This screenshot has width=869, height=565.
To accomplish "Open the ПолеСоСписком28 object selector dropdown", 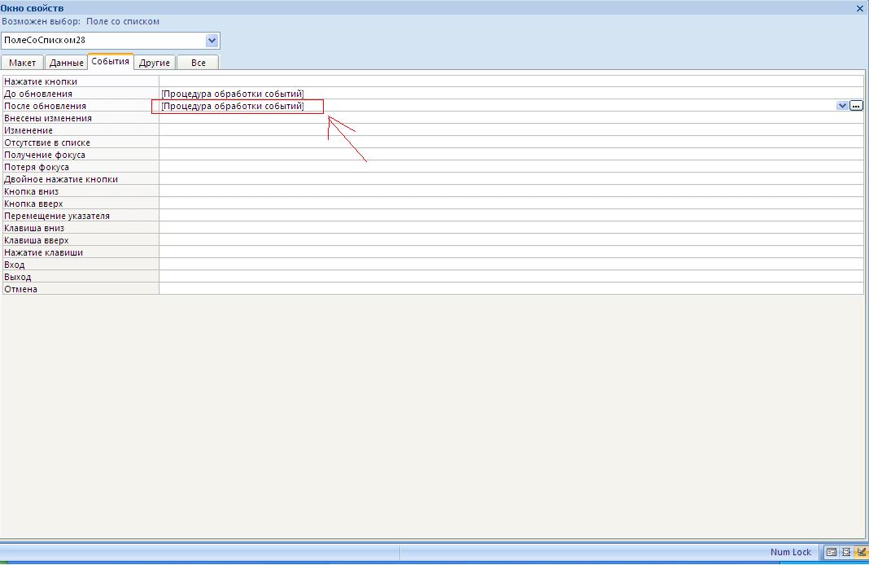I will click(x=212, y=40).
